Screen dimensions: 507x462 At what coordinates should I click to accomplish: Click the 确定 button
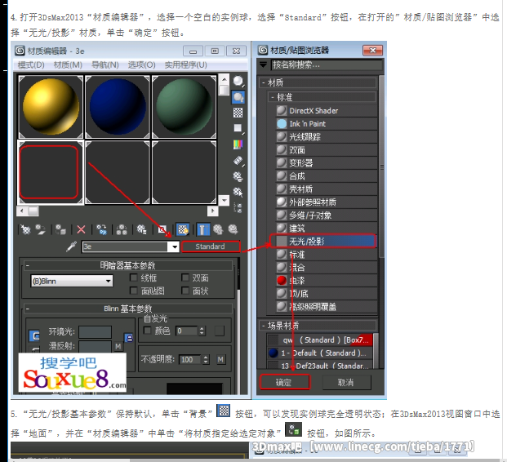(284, 383)
